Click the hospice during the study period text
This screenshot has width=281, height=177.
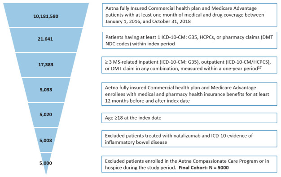tap(140, 168)
